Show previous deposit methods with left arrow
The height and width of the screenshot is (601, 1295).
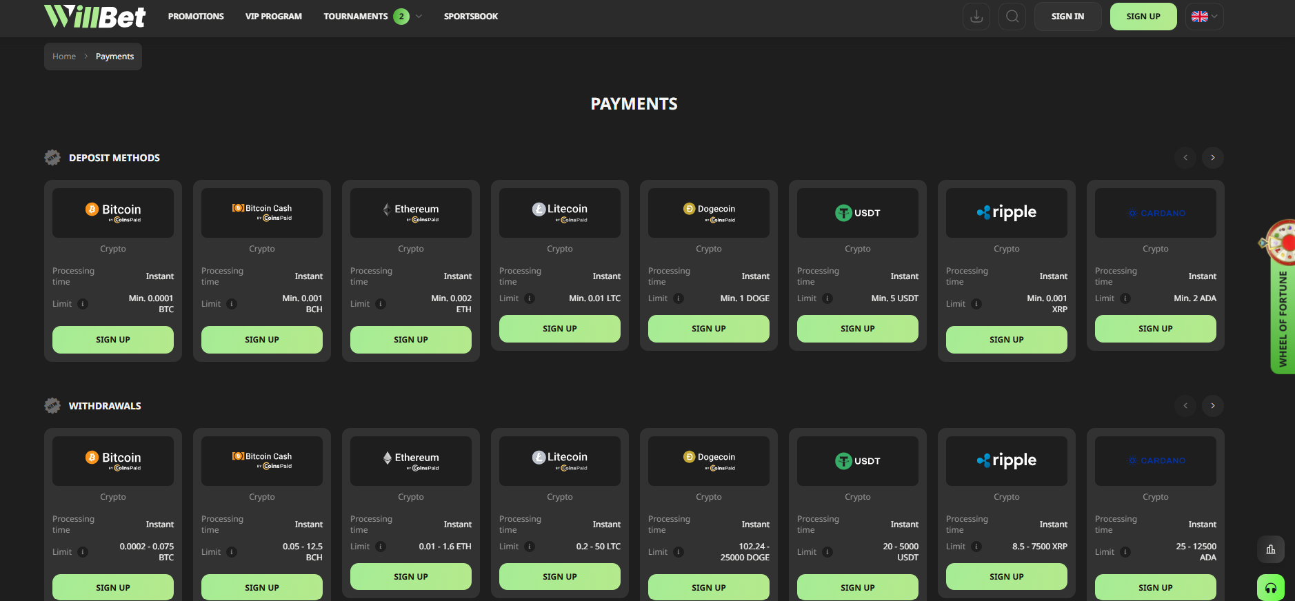[x=1185, y=158]
